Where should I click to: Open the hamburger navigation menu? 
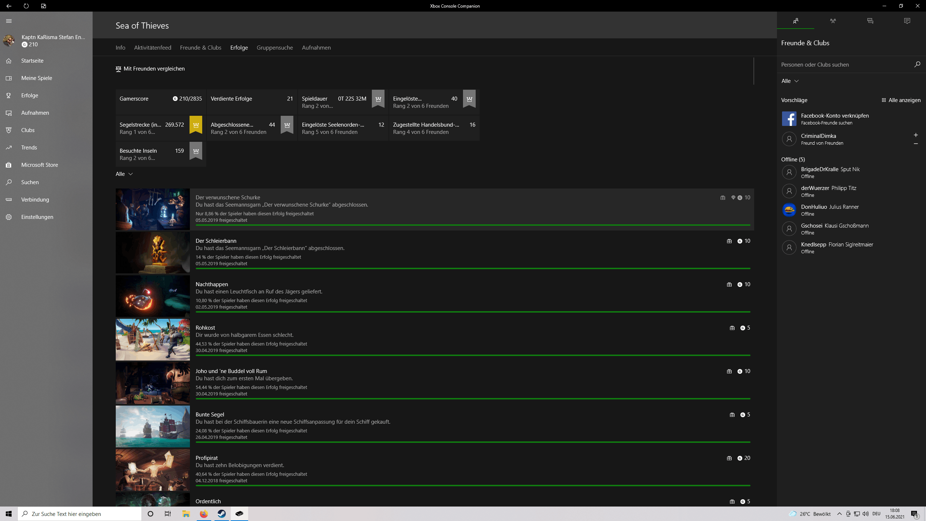coord(9,21)
